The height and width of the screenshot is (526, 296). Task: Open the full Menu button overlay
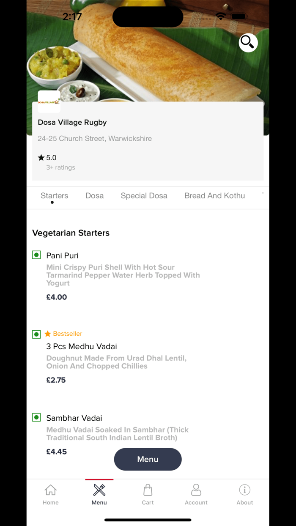(148, 459)
